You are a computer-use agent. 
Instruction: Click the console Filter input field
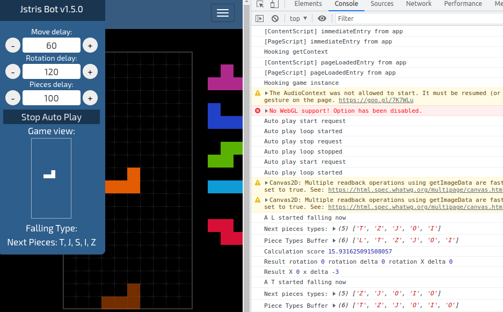tap(419, 19)
